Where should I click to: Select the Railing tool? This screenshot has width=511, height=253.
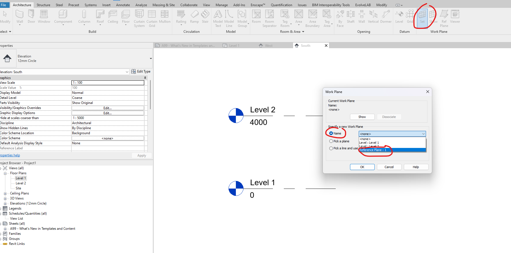click(x=181, y=17)
